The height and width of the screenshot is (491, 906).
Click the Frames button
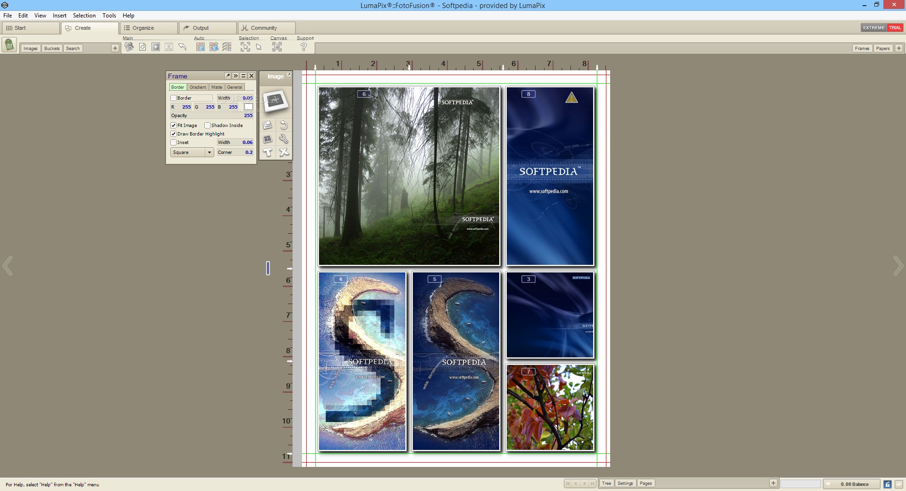click(862, 49)
